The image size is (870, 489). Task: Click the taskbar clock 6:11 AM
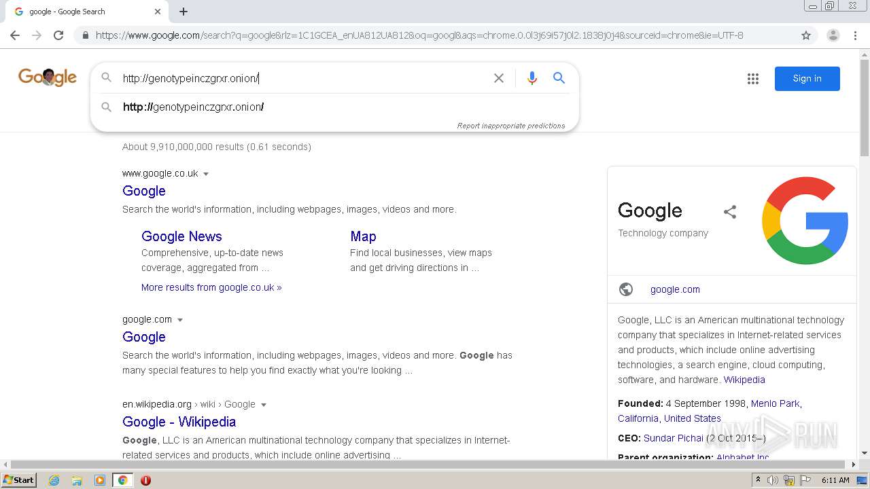click(x=835, y=480)
